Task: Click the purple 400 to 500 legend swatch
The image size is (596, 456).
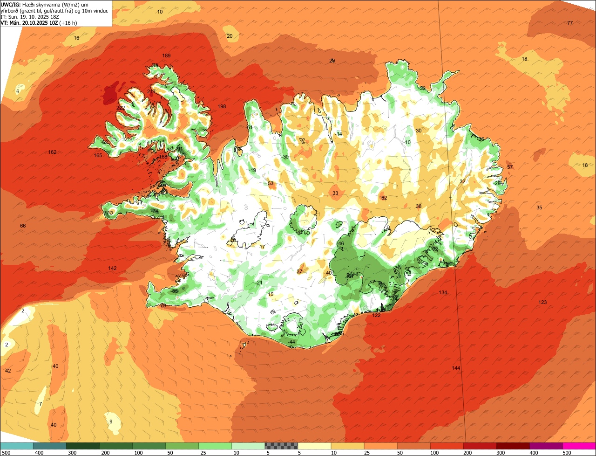Action: click(546, 446)
